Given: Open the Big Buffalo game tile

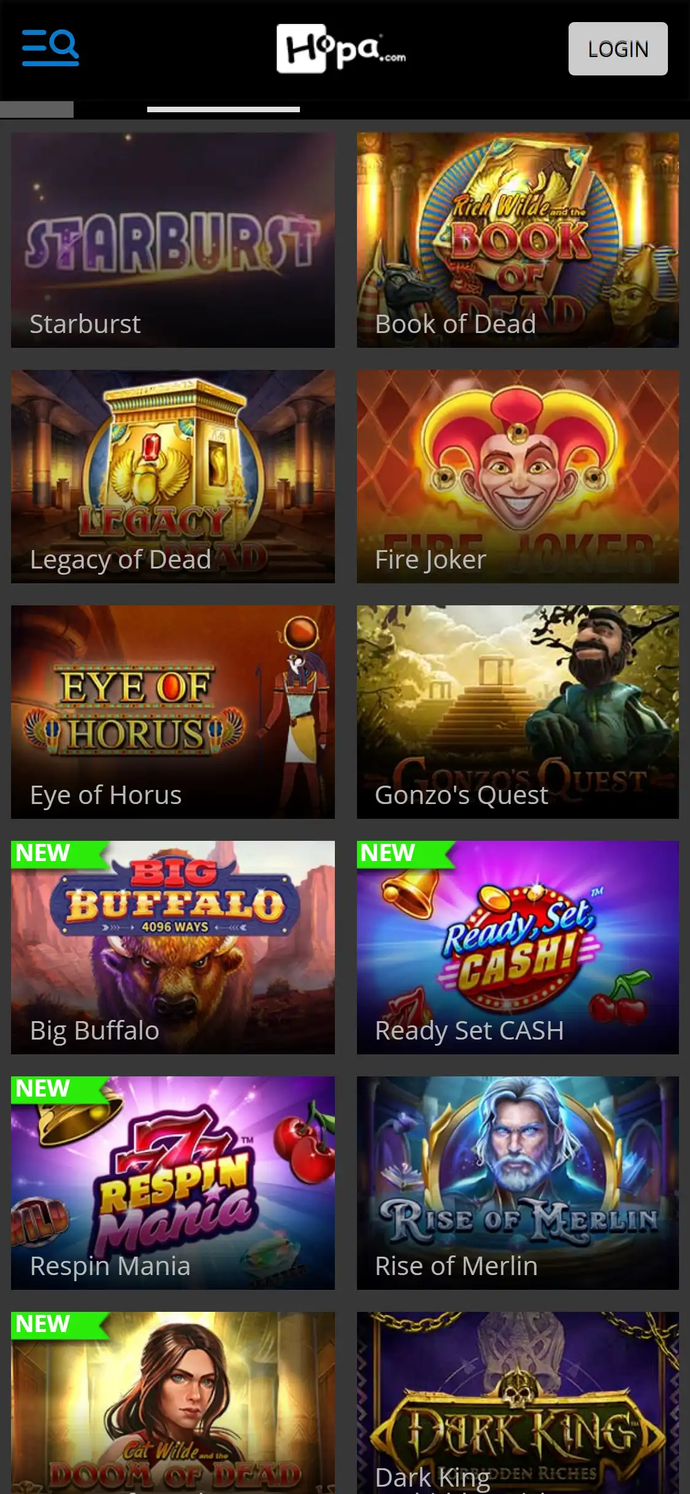Looking at the screenshot, I should pos(173,947).
